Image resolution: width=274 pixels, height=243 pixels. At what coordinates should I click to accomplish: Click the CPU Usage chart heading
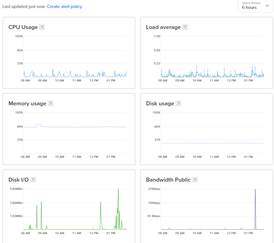point(23,27)
